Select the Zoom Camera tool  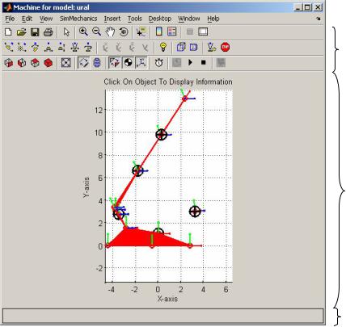[x=75, y=48]
